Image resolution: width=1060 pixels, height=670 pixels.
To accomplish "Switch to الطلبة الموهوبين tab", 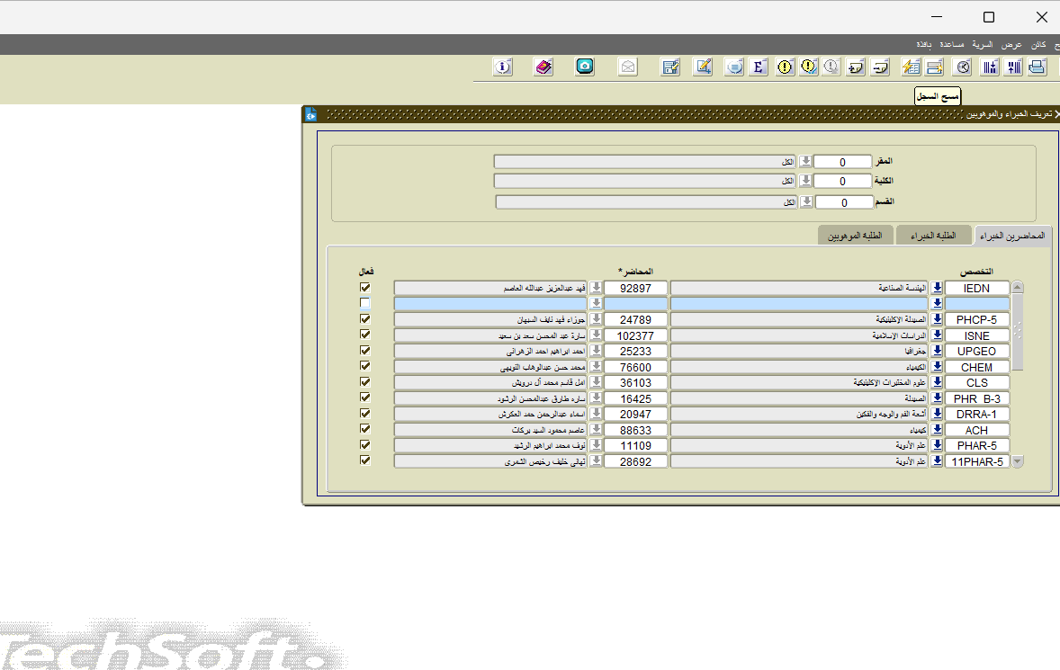I will pos(855,236).
